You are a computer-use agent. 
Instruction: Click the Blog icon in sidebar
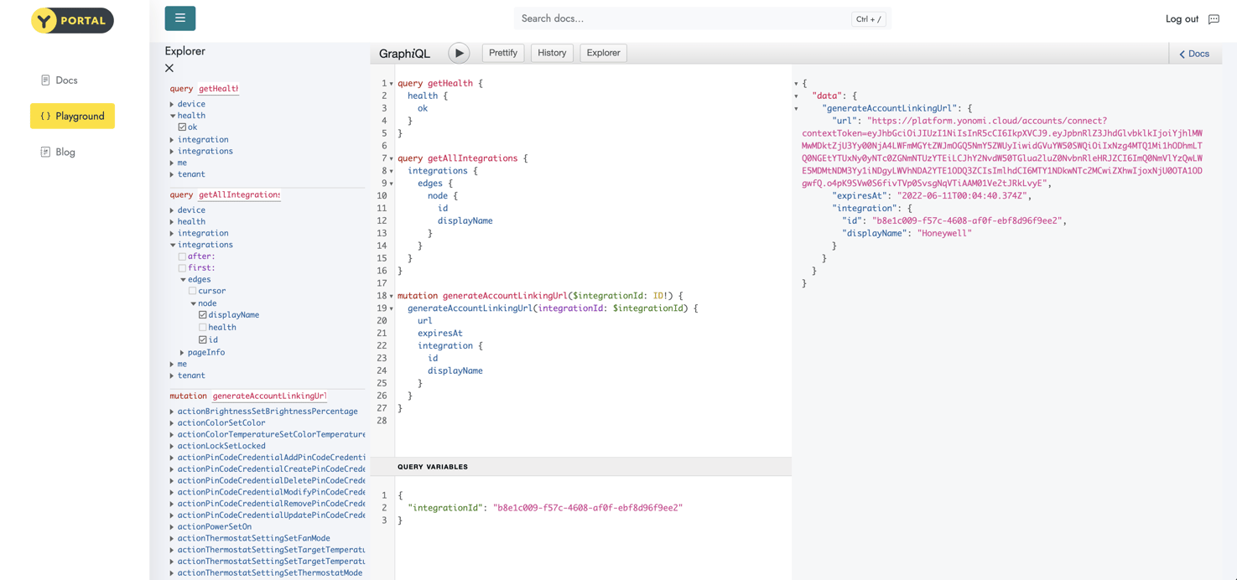45,152
